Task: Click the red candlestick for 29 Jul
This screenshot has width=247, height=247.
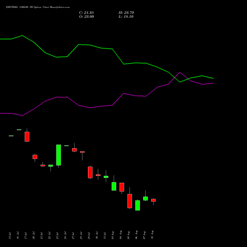Action: tap(90, 172)
